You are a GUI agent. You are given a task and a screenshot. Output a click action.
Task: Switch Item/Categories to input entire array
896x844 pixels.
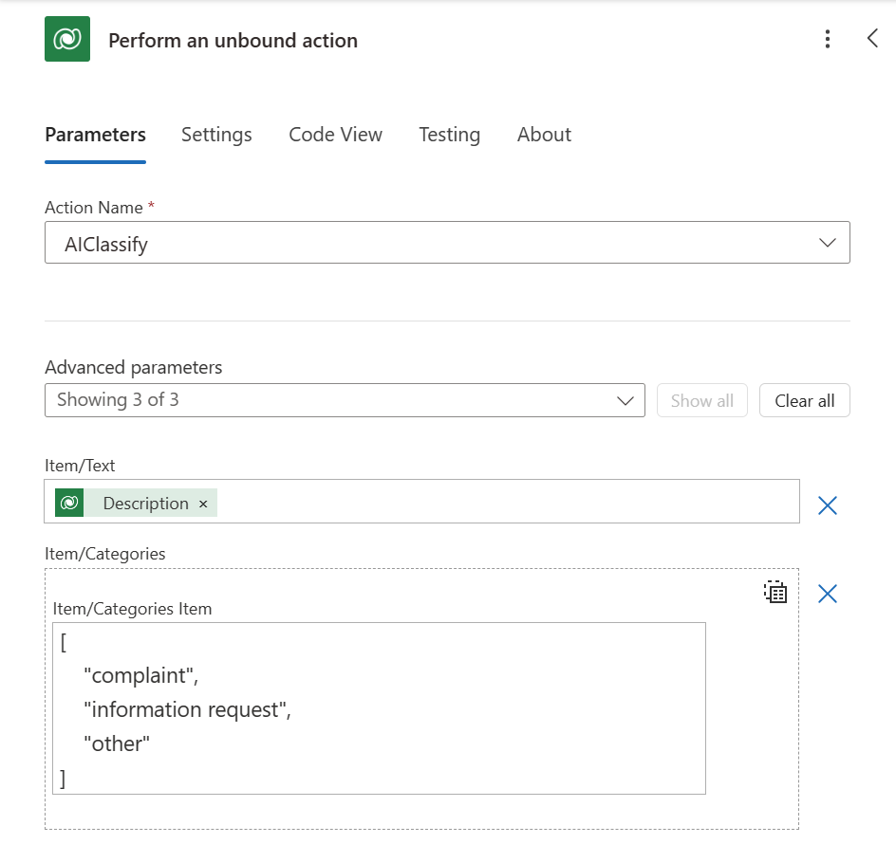775,593
